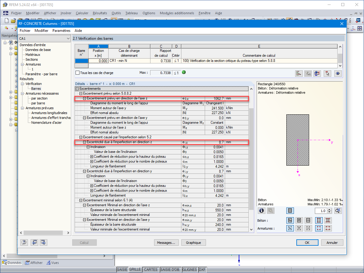Switch to the Vues navigator tab
364x273 pixels.
[x=52, y=263]
